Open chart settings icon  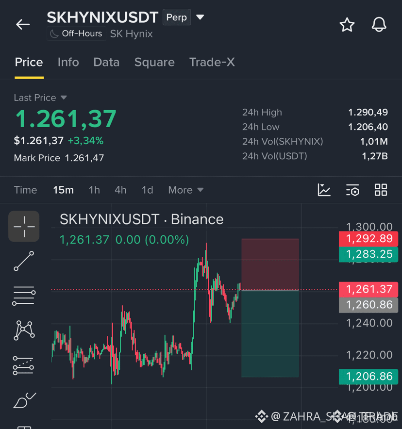(x=352, y=190)
